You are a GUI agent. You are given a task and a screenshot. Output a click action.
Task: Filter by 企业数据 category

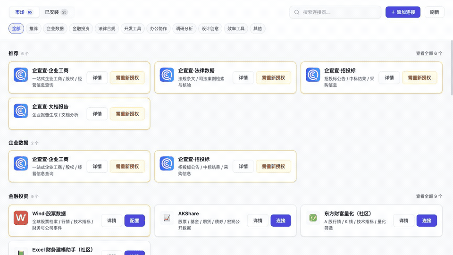[x=55, y=29]
